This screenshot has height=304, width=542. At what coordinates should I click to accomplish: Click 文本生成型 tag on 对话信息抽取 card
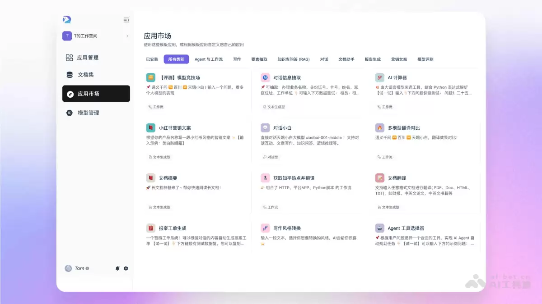point(274,107)
